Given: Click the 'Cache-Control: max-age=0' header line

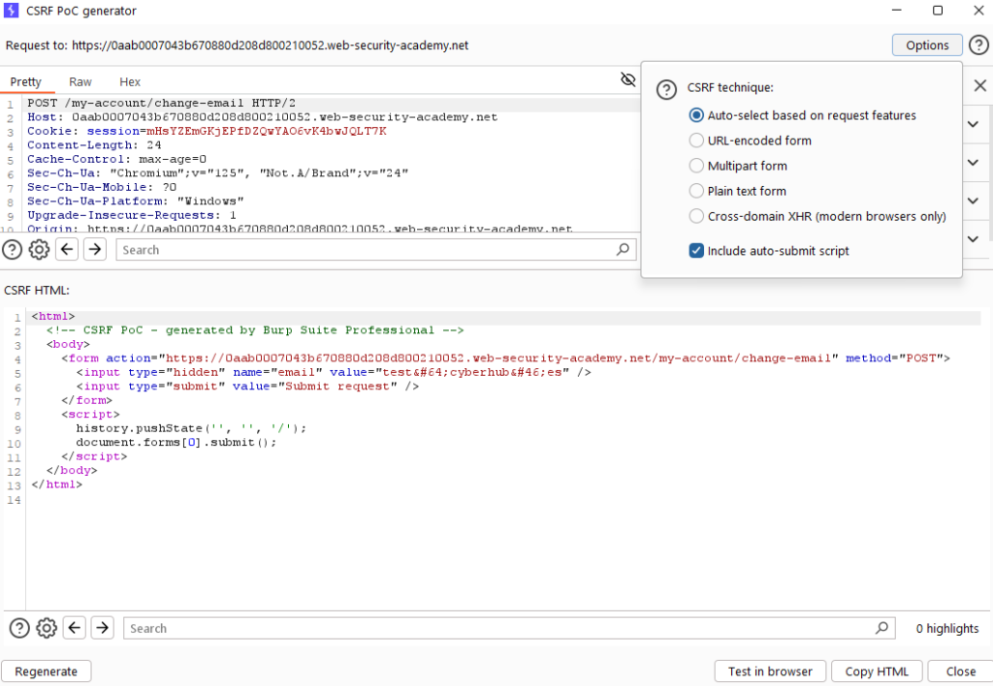Looking at the screenshot, I should coord(116,159).
